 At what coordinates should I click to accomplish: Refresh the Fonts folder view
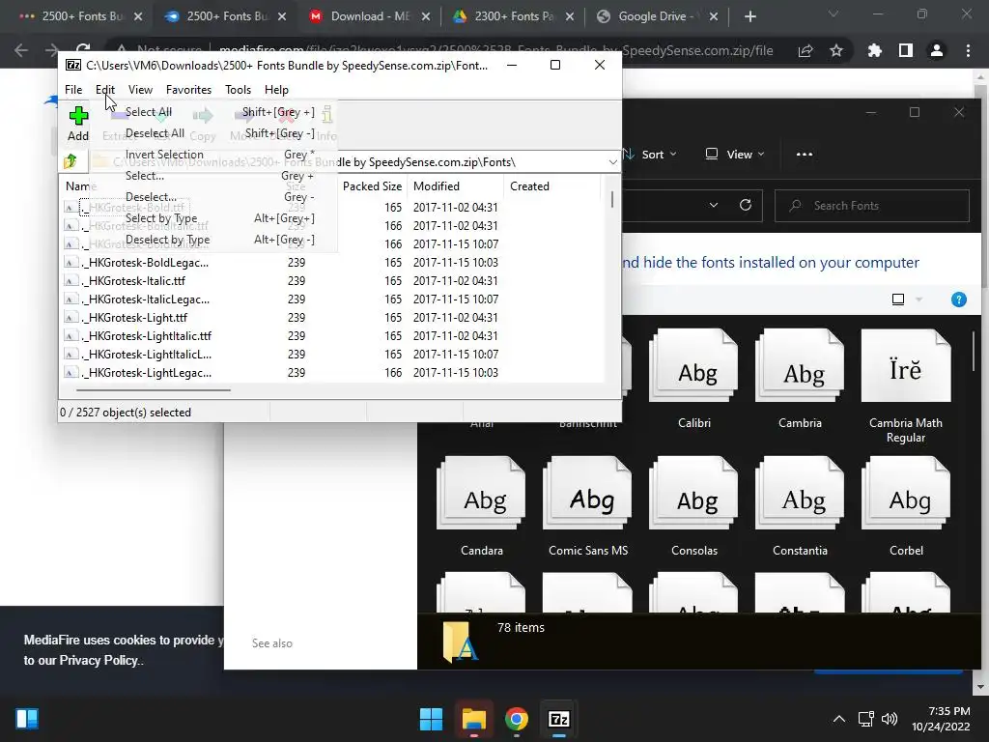[746, 205]
